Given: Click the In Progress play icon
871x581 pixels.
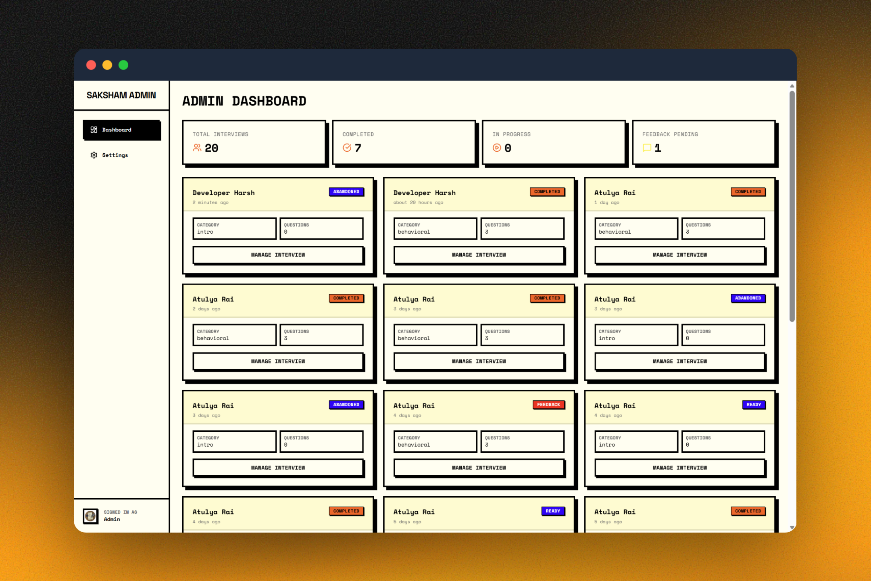Looking at the screenshot, I should pyautogui.click(x=497, y=148).
